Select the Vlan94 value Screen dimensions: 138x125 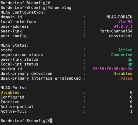pos(125,22)
